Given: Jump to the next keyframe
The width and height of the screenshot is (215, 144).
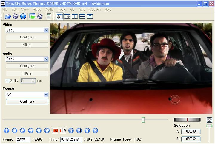Looking at the screenshot, I should 47,131.
